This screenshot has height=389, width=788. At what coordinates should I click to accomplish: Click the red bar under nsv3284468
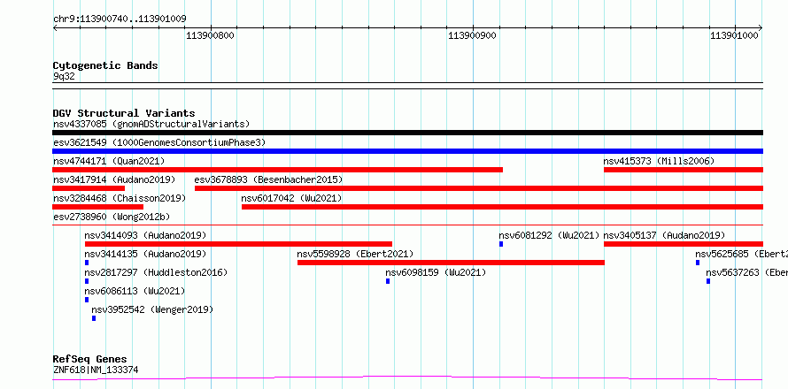[97, 207]
